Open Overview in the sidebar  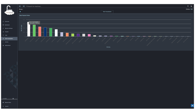coord(9,22)
